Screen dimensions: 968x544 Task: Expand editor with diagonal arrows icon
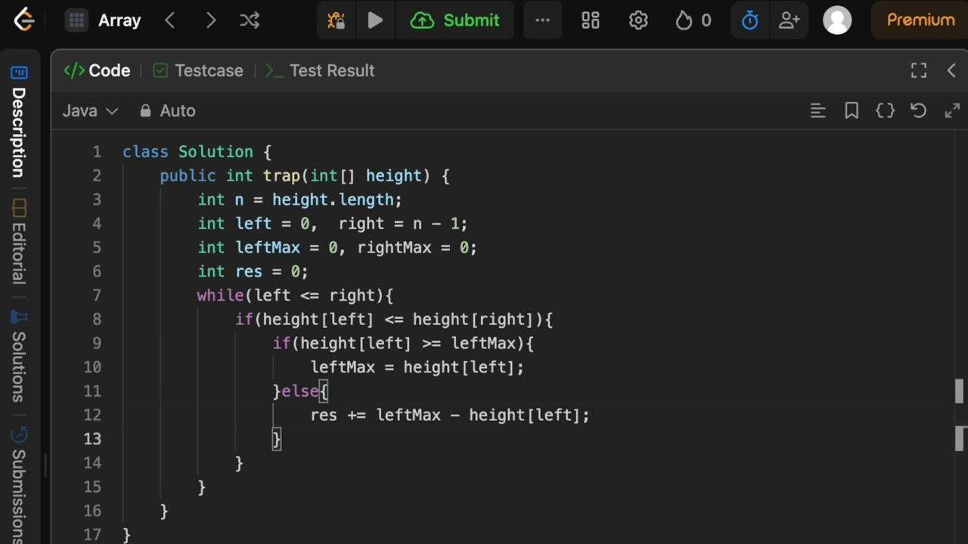point(952,111)
